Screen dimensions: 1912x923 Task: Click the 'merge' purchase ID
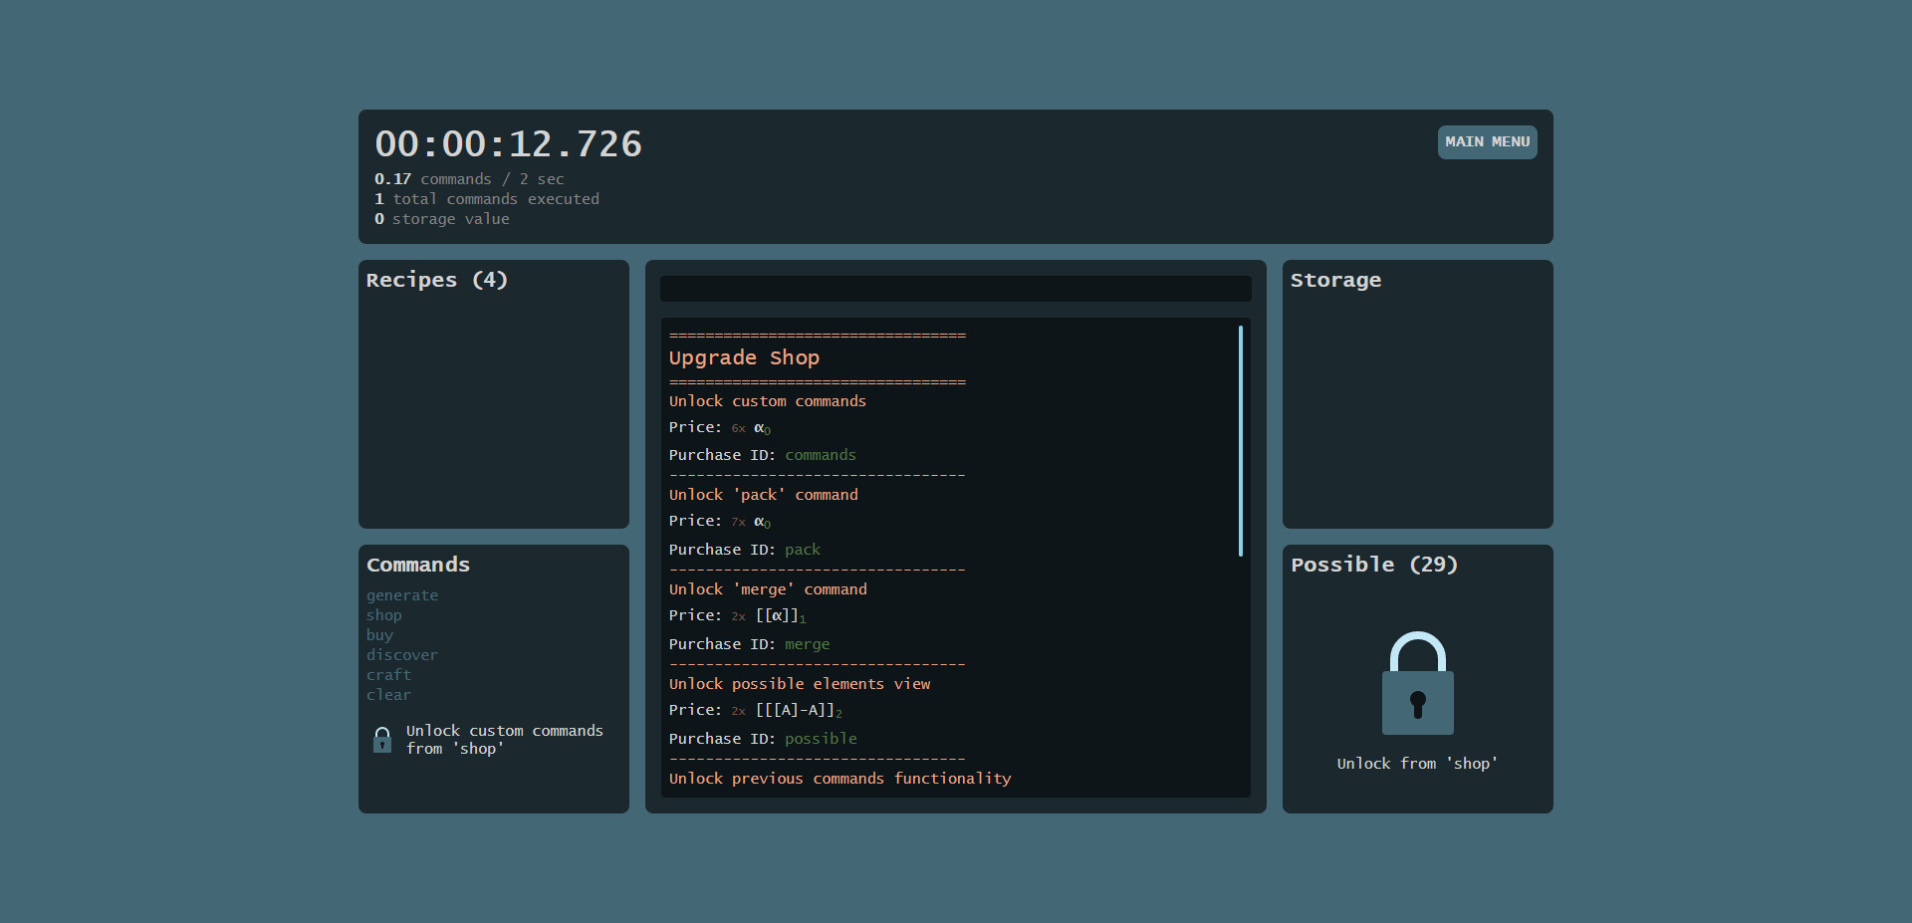[807, 644]
